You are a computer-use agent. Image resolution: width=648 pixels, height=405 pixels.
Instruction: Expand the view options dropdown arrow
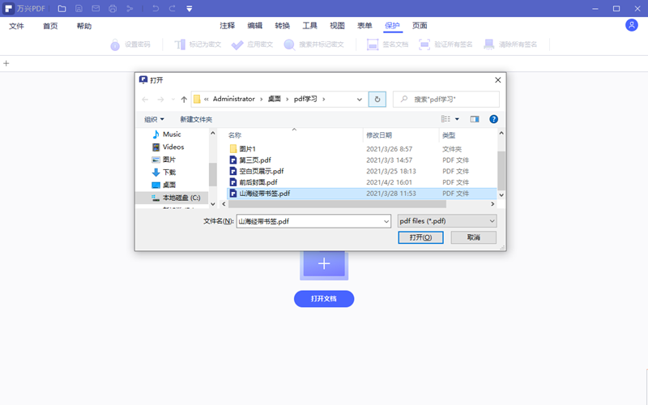point(457,119)
